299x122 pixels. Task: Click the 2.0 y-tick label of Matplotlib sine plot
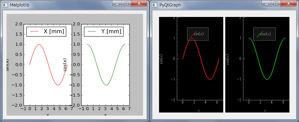point(18,24)
